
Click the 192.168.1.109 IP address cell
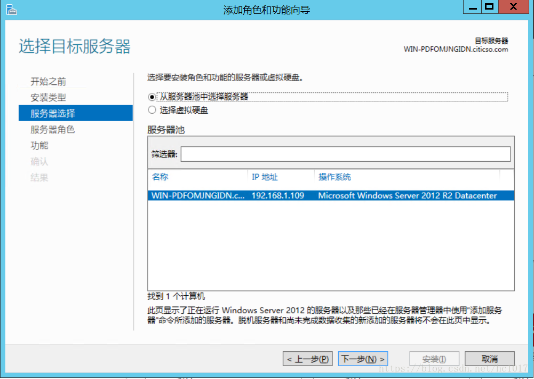(x=277, y=195)
